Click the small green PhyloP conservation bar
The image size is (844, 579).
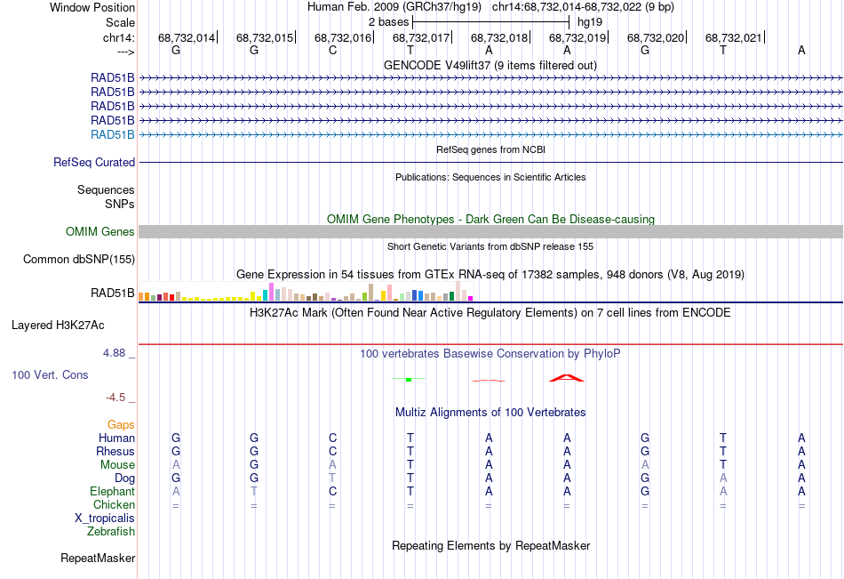pos(409,380)
